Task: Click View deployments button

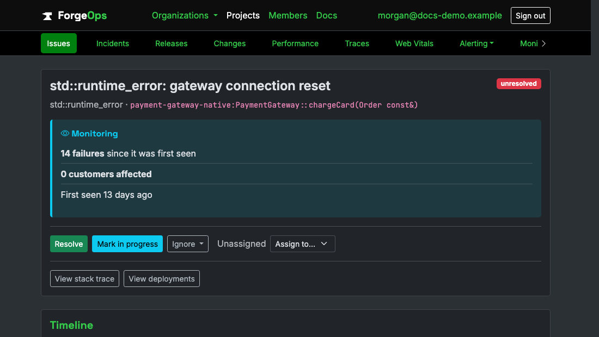Action: (x=162, y=279)
